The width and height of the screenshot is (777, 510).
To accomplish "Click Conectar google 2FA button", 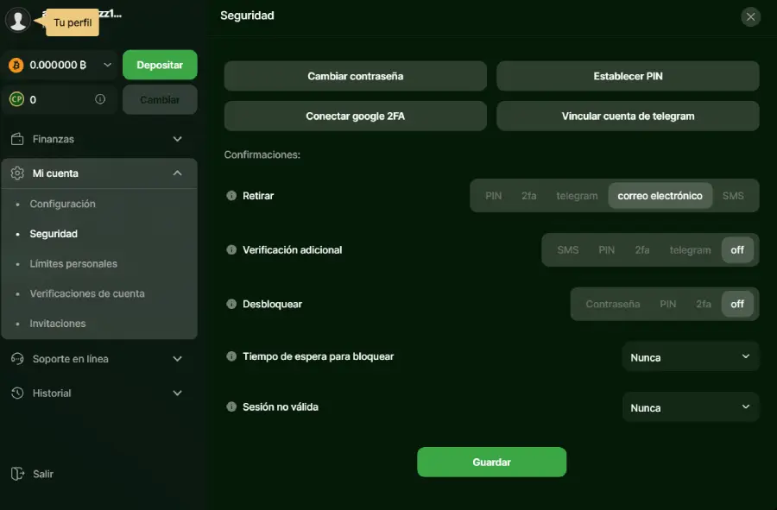I will 356,116.
